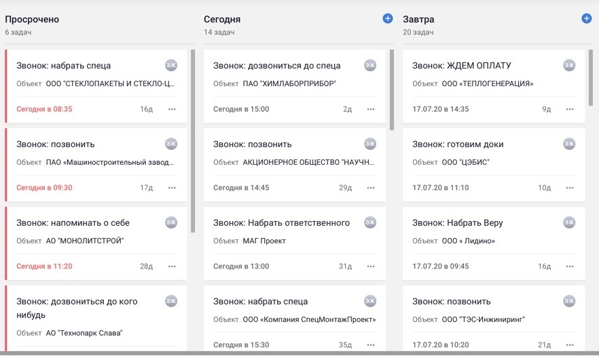Viewport: 599px width, 356px height.
Task: Click avatar on Звонок: дозвониться до спеца card
Action: [370, 65]
